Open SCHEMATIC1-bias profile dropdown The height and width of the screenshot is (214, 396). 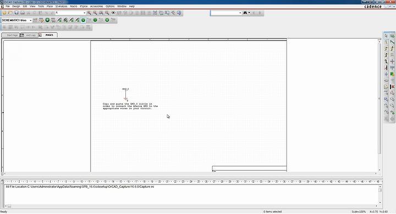[x=31, y=20]
